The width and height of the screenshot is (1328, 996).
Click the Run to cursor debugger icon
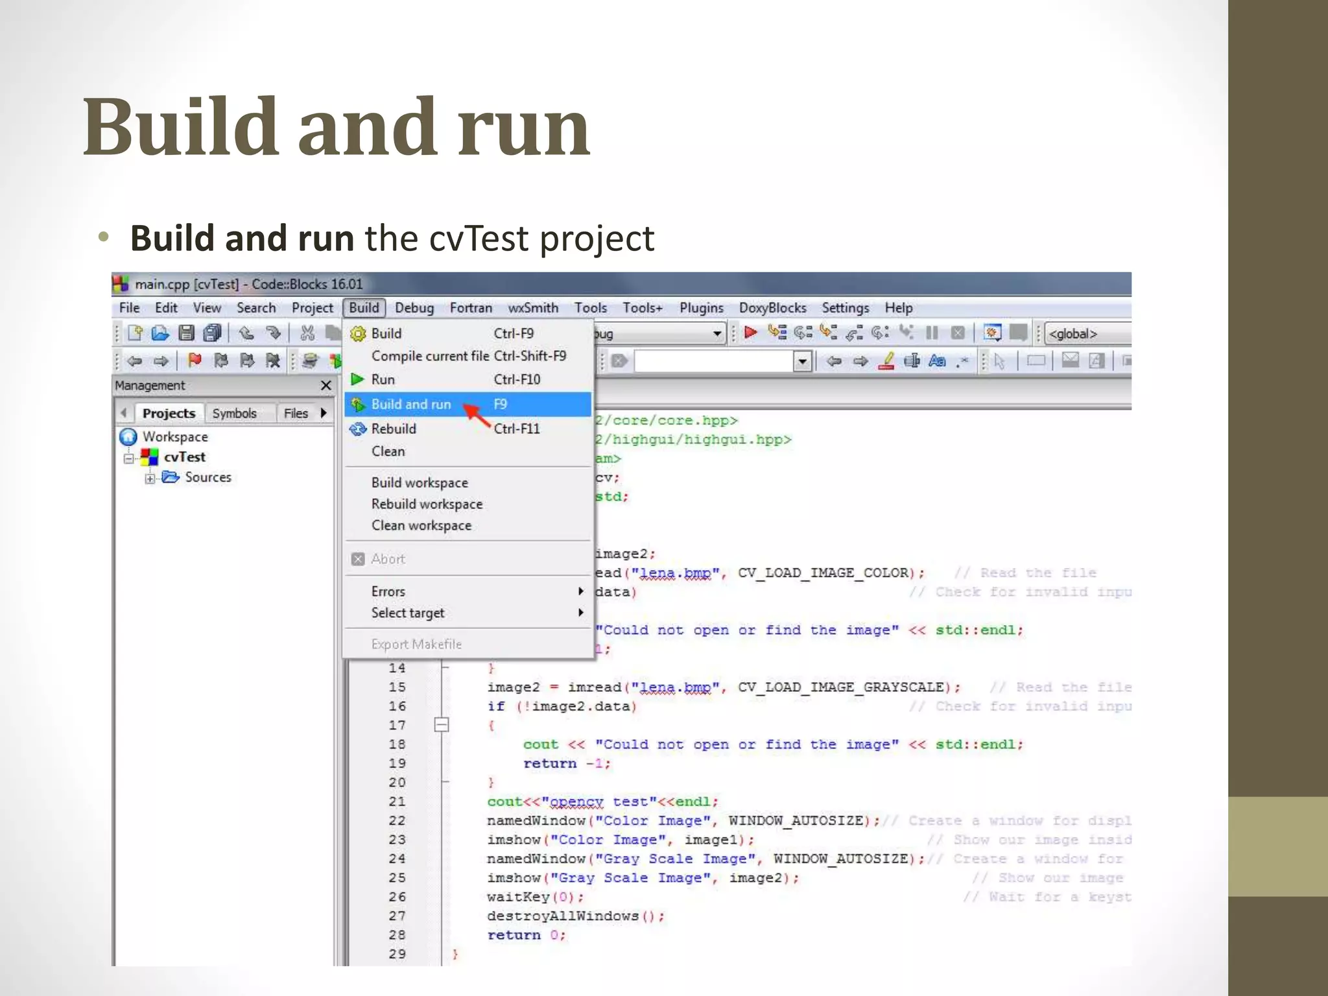tap(777, 333)
